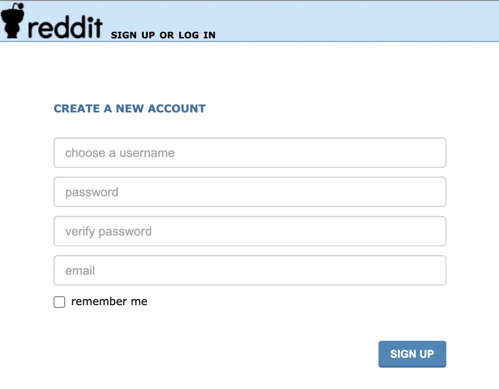Click the "password" placeholder in second field
The height and width of the screenshot is (389, 499).
coord(91,192)
